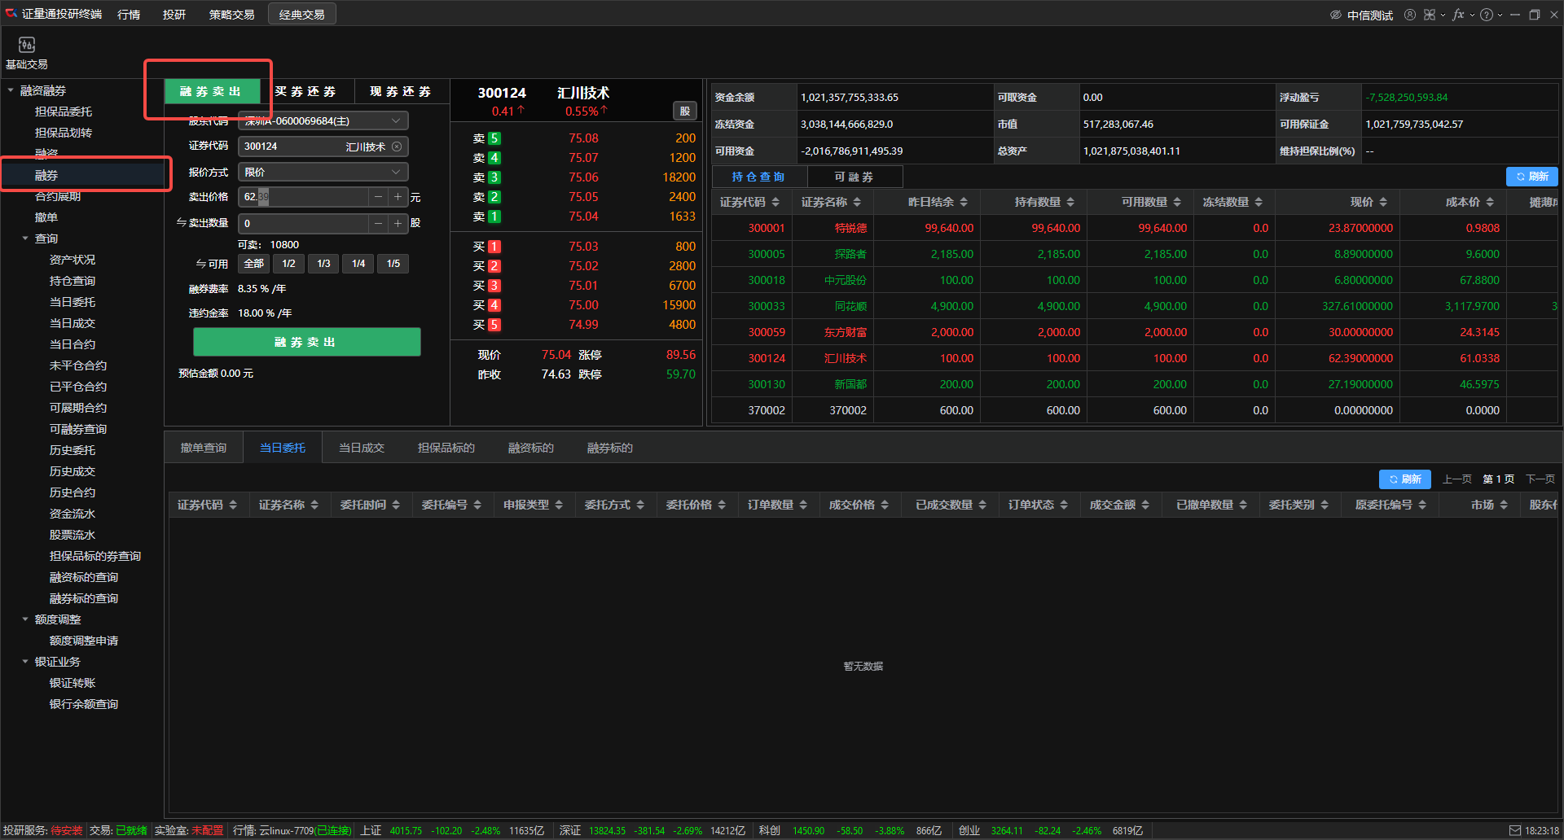This screenshot has height=840, width=1564.
Task: Click the 卖出数量 input field
Action: click(x=303, y=223)
